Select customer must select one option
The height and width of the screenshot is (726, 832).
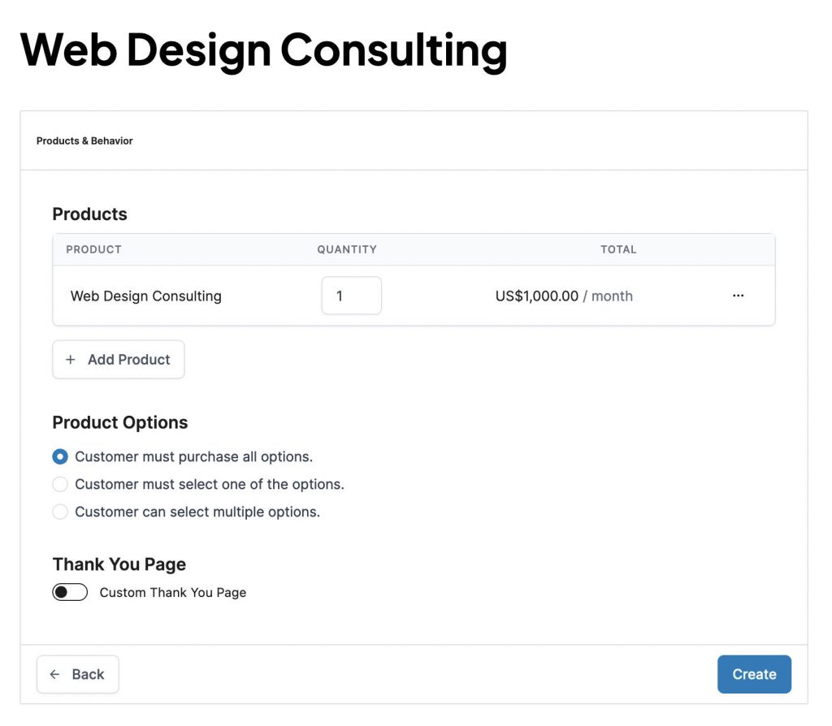point(60,484)
